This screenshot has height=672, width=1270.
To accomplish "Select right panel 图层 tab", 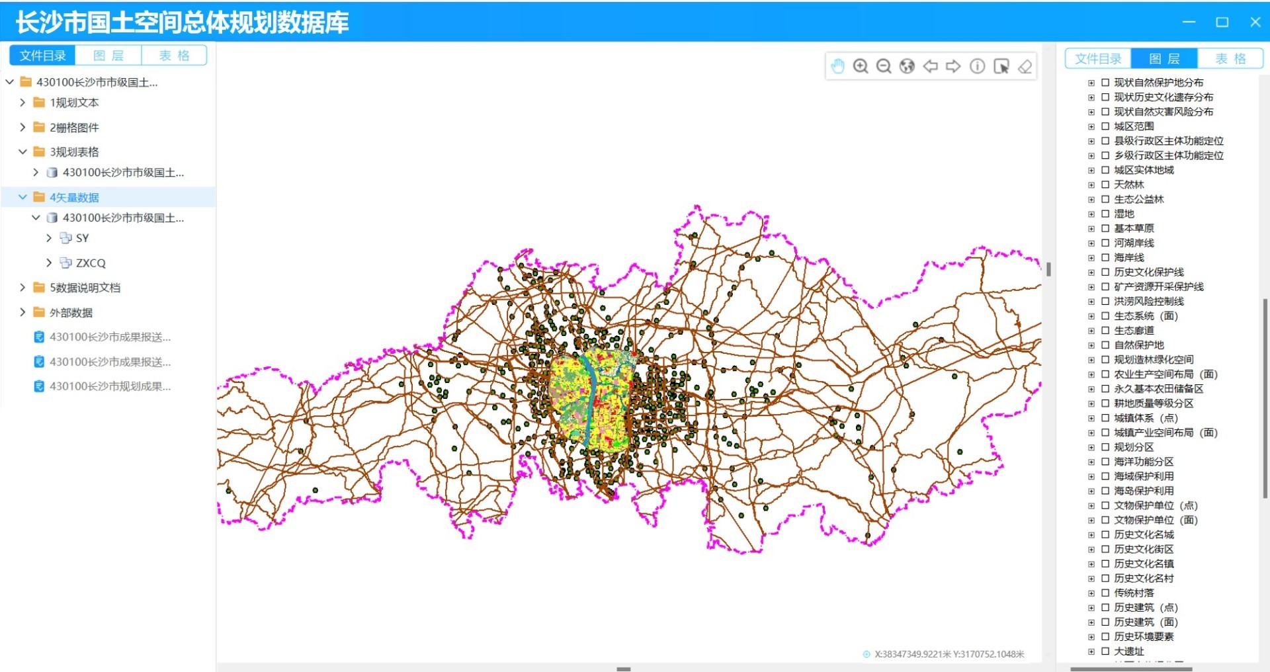I will 1164,58.
